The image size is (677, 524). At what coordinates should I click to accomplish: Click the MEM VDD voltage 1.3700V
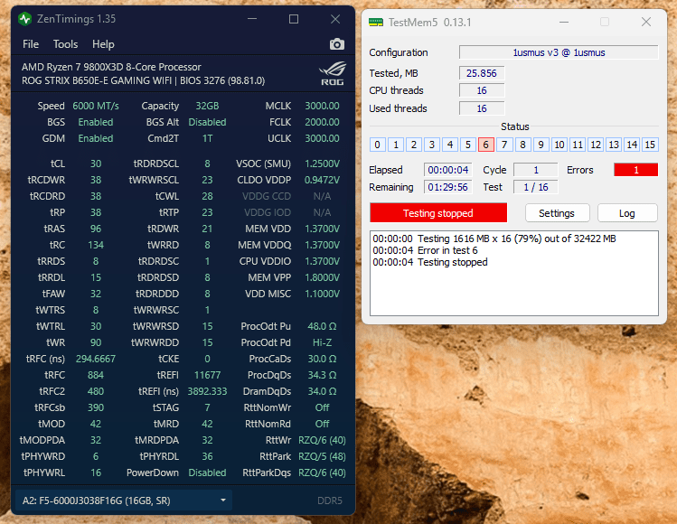click(322, 229)
